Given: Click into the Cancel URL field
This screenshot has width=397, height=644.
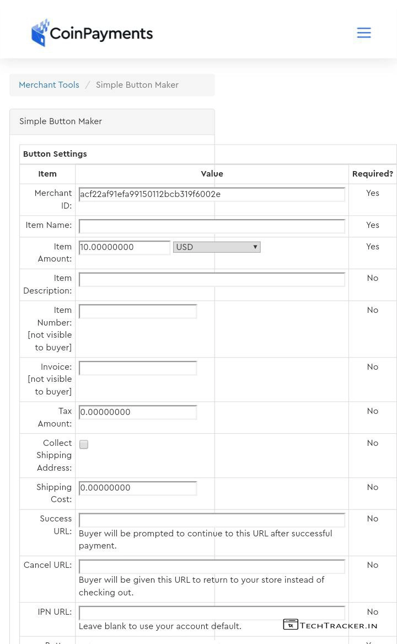Looking at the screenshot, I should click(x=212, y=566).
